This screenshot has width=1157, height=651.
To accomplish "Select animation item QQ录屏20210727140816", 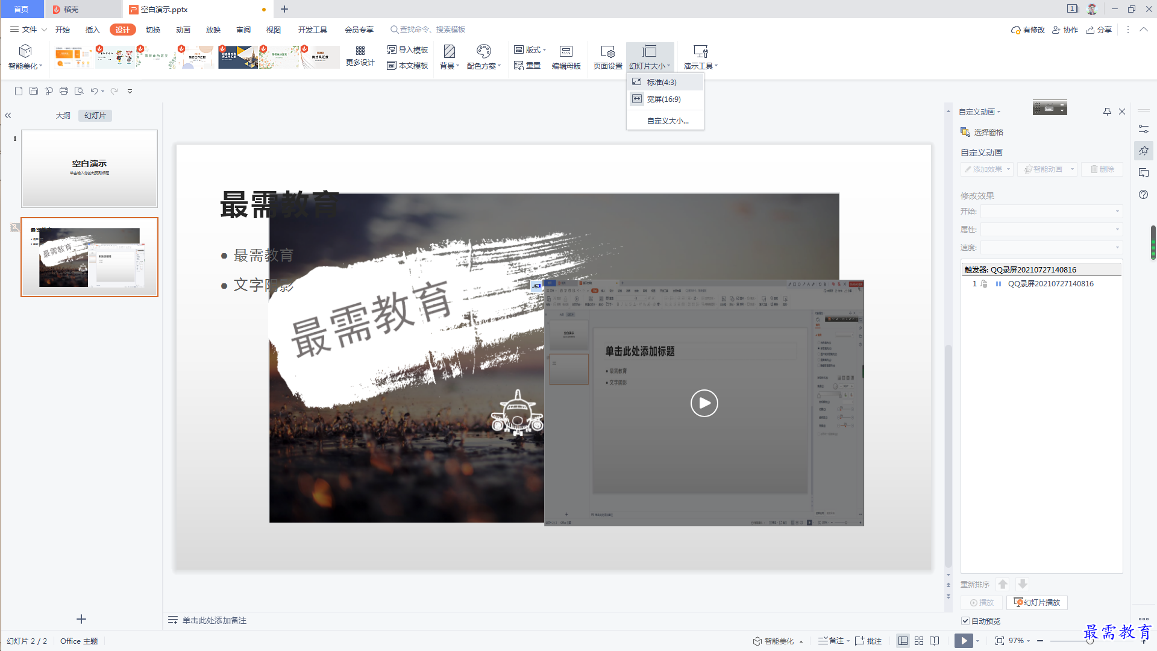I will tap(1042, 284).
